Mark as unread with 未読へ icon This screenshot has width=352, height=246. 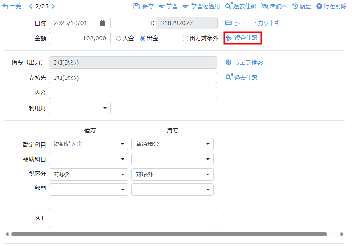(x=265, y=6)
